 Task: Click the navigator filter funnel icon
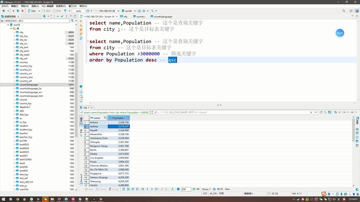coord(72,21)
